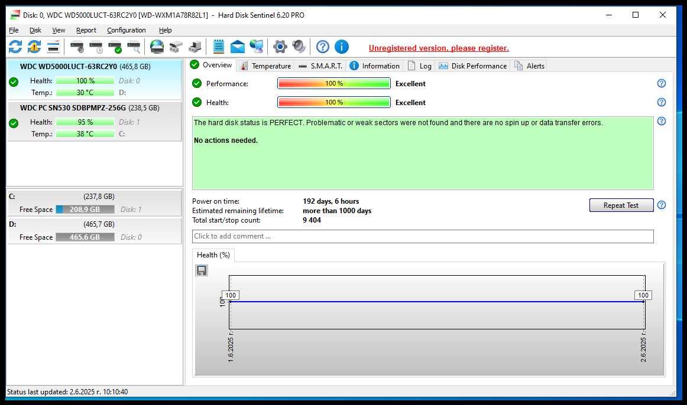This screenshot has height=405, width=687.
Task: Click help icon beside Performance row
Action: 661,83
